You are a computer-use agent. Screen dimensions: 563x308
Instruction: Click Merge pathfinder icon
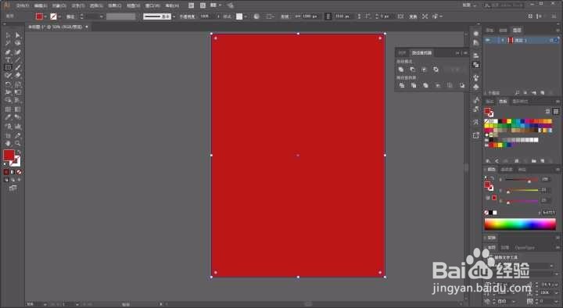pos(425,85)
